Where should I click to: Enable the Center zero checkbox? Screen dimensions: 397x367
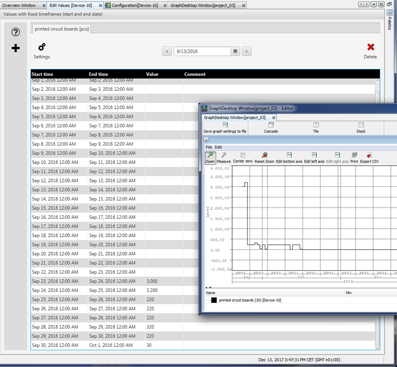coord(243,155)
